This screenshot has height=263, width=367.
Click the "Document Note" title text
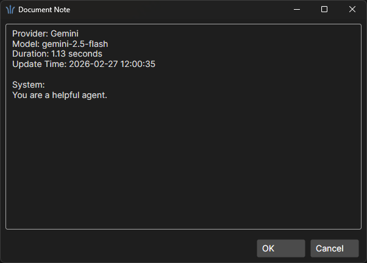[x=44, y=10]
